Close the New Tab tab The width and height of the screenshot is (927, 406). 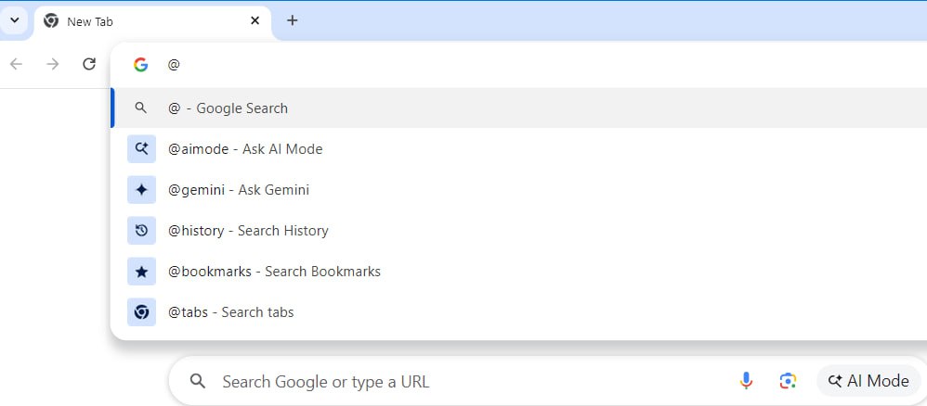(255, 20)
